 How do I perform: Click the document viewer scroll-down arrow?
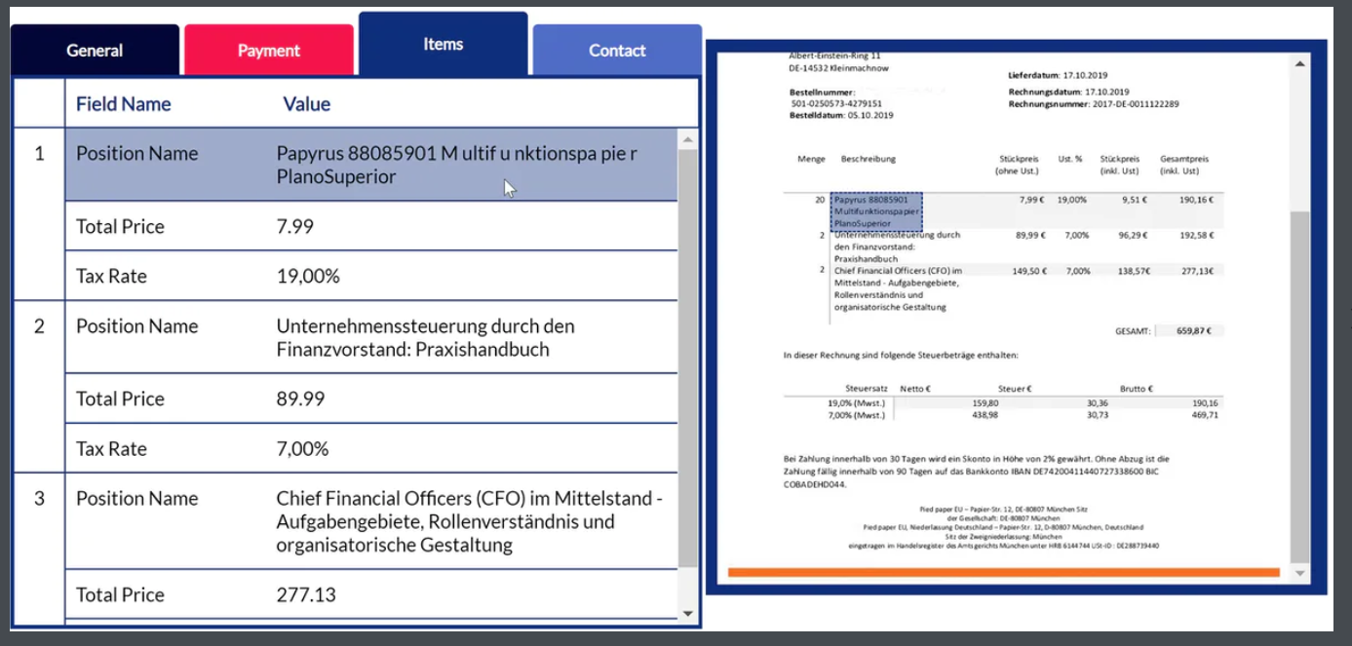(x=1299, y=573)
